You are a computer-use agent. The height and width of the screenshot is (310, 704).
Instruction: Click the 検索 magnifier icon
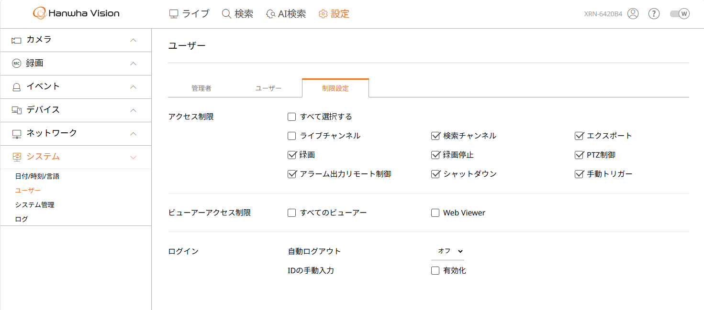[226, 14]
